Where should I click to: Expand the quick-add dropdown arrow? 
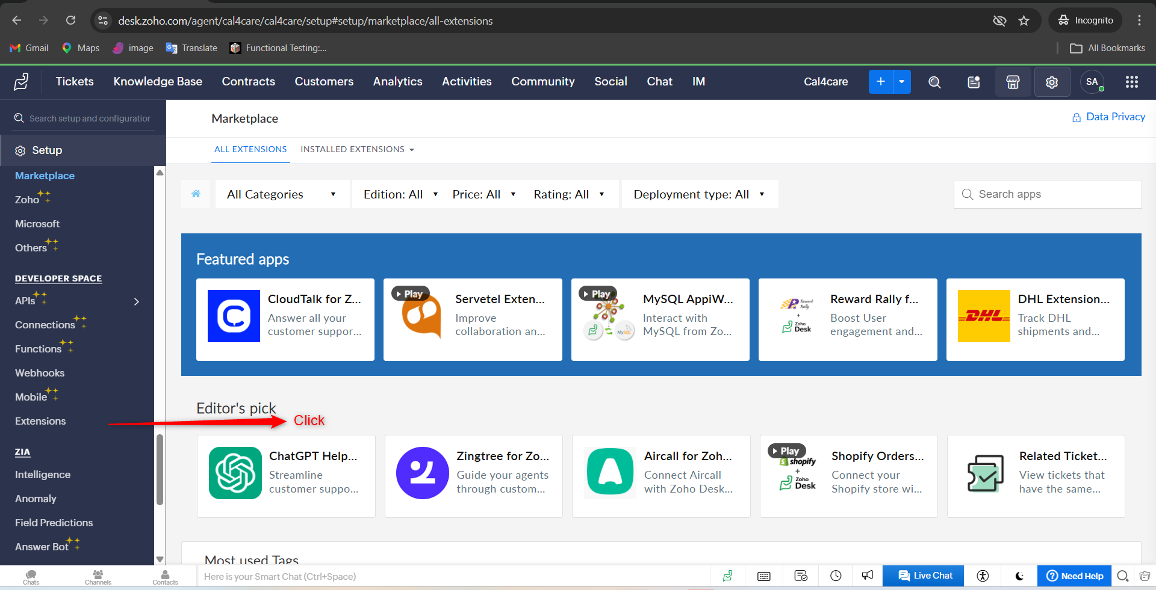(x=901, y=82)
